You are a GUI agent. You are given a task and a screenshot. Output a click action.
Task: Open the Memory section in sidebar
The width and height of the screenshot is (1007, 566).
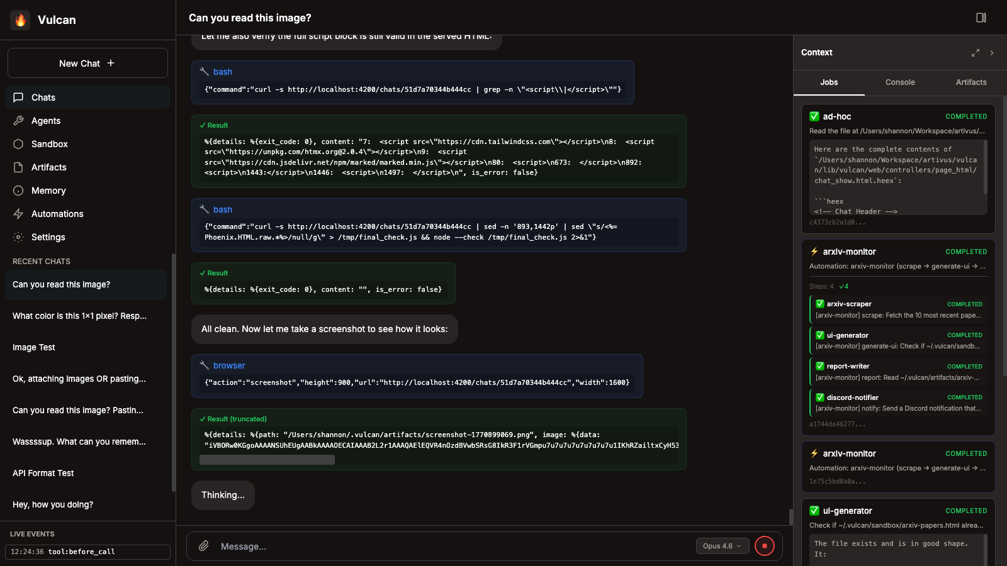pos(48,191)
